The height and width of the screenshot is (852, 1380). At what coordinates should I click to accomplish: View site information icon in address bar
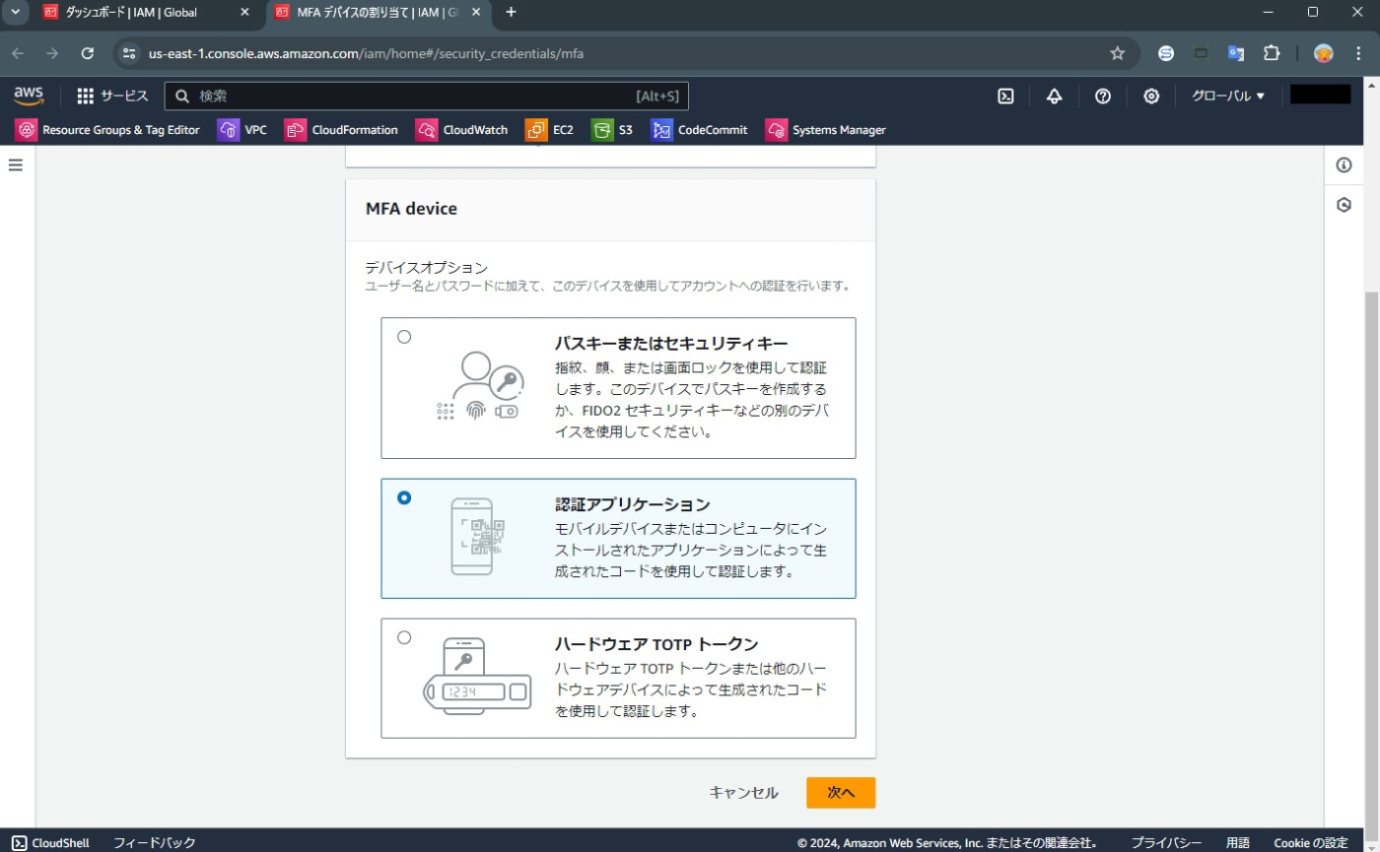128,53
